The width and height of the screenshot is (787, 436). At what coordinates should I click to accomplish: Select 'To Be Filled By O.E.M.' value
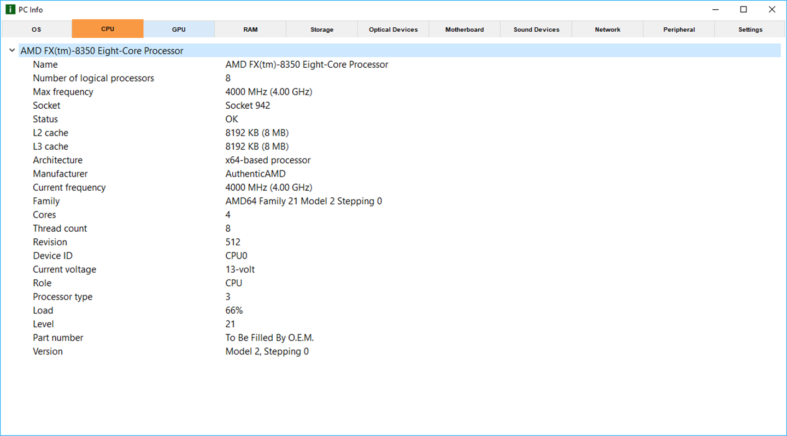(x=269, y=338)
